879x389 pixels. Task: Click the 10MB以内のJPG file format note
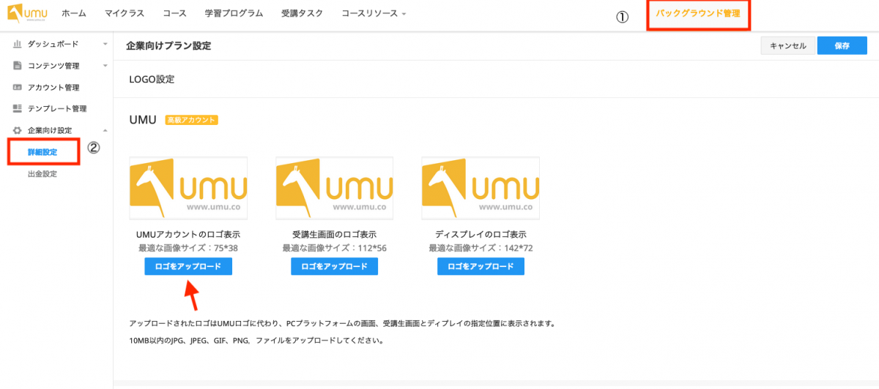click(257, 341)
